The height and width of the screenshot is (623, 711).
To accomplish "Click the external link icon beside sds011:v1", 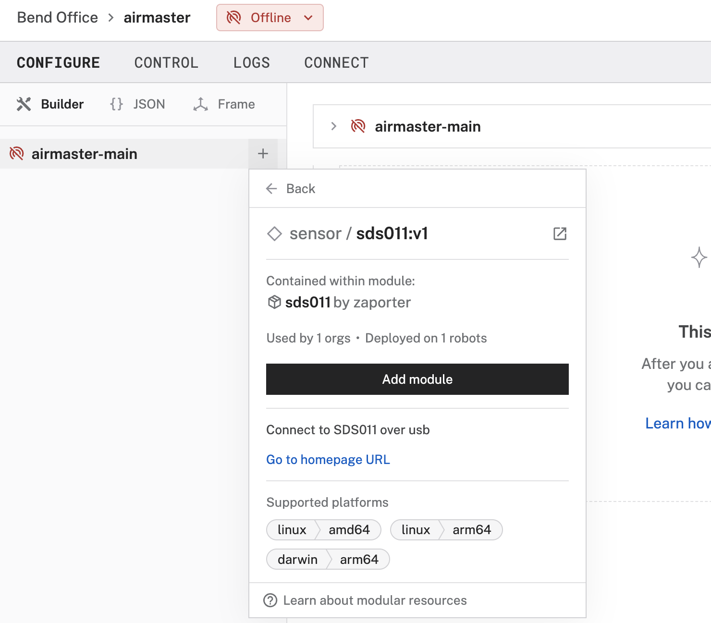I will pos(559,234).
